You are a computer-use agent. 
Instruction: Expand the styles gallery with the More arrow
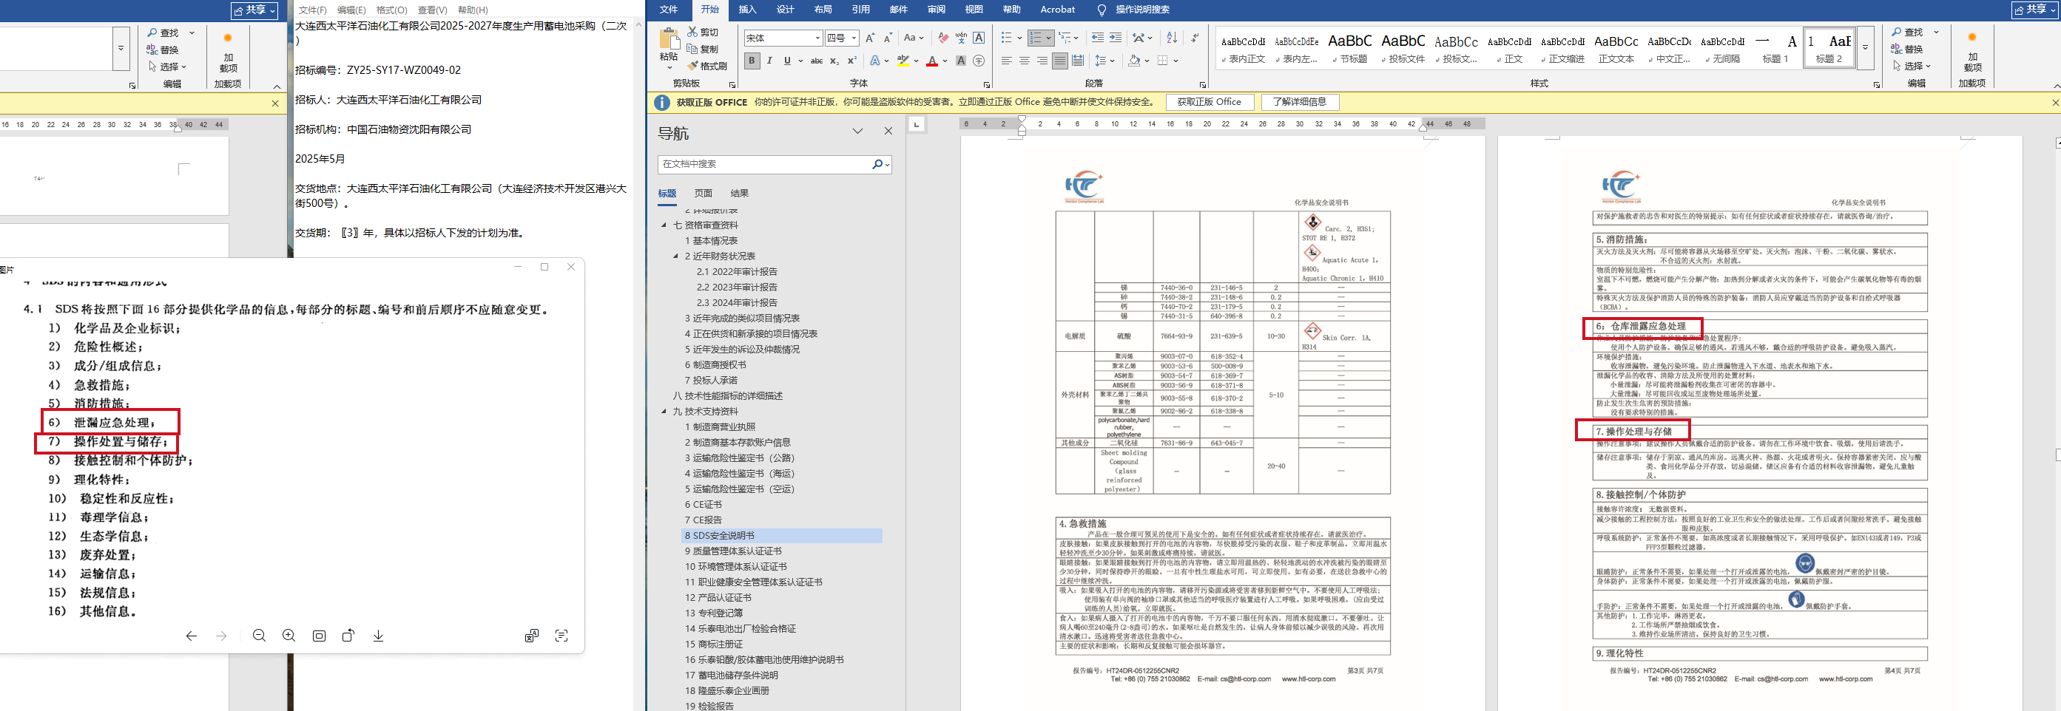[1865, 47]
